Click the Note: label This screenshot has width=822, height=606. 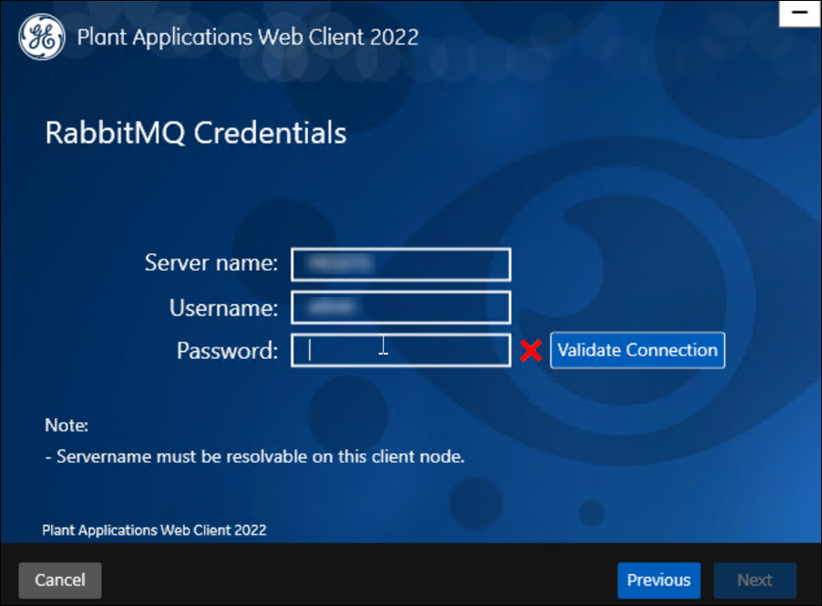click(x=67, y=426)
